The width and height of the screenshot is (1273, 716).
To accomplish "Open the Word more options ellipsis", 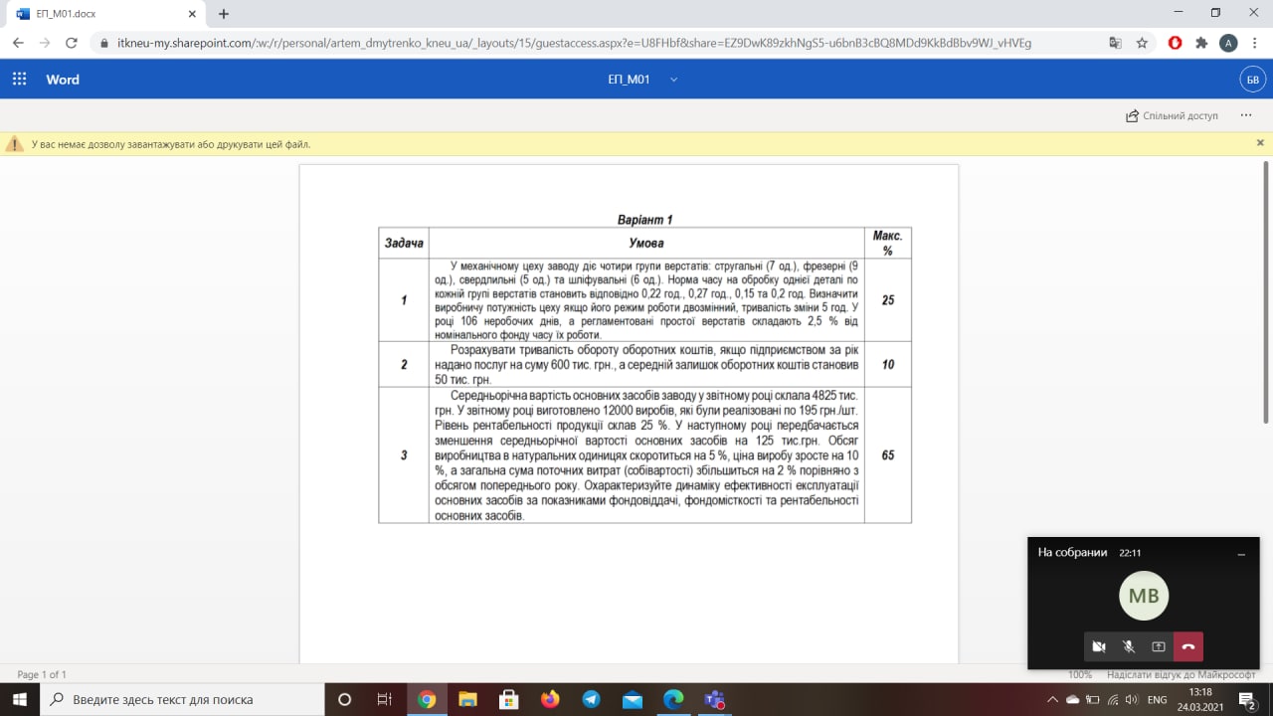I will click(x=1246, y=115).
